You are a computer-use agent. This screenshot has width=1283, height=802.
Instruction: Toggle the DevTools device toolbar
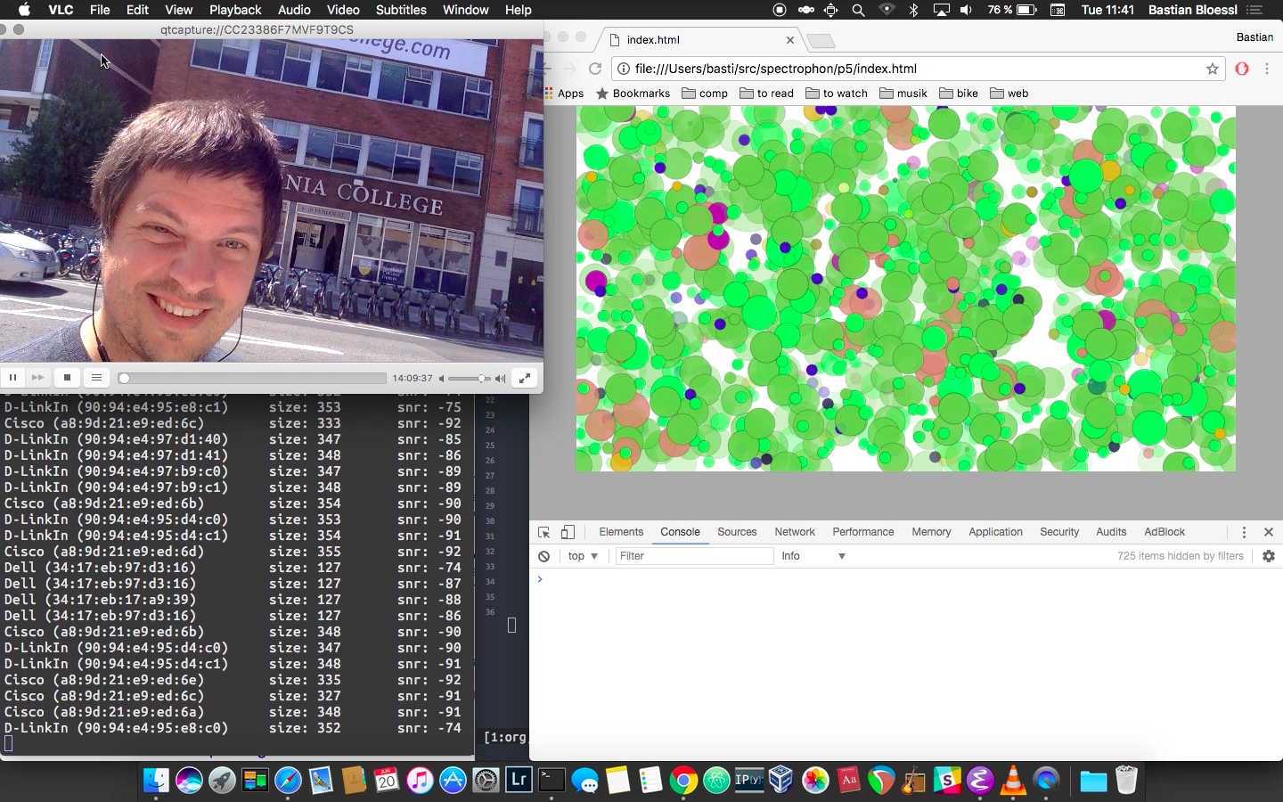[x=568, y=532]
